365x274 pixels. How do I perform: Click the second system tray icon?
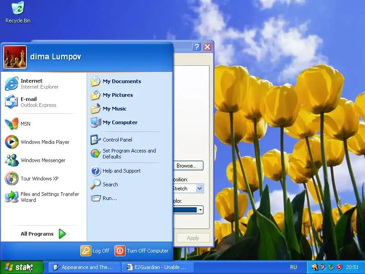coord(323,267)
